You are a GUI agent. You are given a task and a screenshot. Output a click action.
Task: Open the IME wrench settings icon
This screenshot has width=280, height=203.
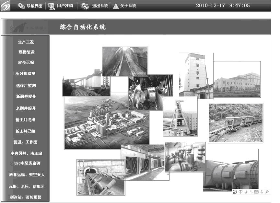[267, 192]
